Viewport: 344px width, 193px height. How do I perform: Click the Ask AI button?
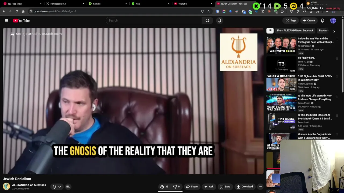tap(209, 187)
